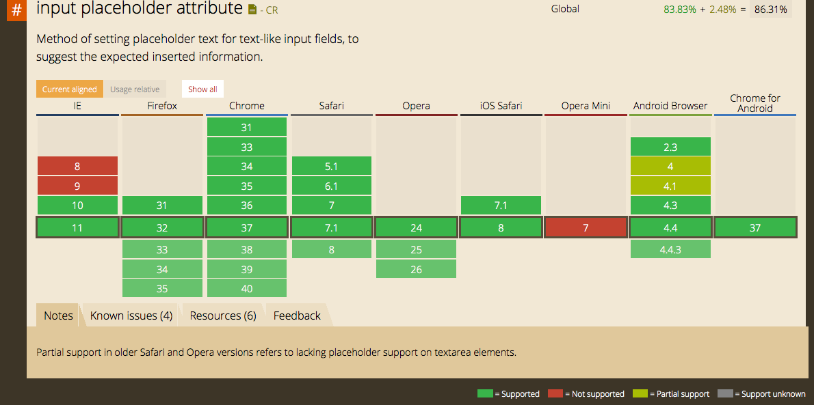Viewport: 814px width, 405px height.
Task: Click Chrome version 33 cell
Action: (x=246, y=147)
